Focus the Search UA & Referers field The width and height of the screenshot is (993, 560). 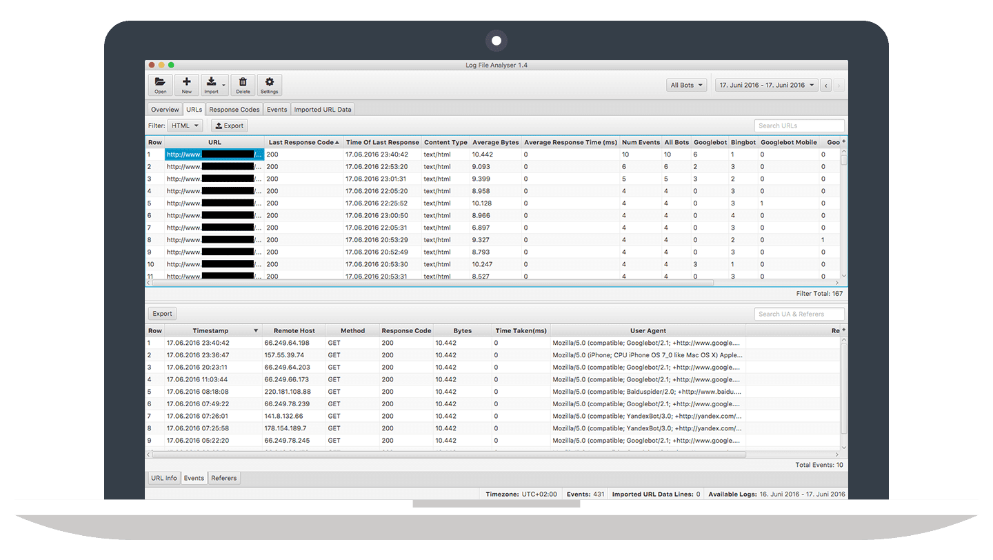(799, 314)
